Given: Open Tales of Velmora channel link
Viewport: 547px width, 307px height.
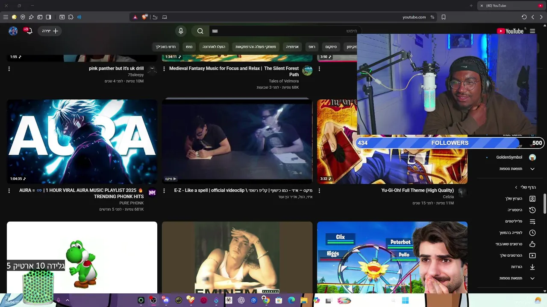Looking at the screenshot, I should [284, 81].
